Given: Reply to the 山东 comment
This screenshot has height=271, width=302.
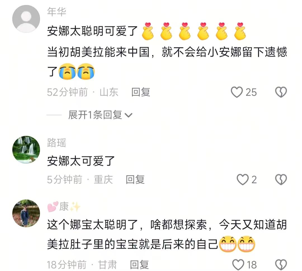Looking at the screenshot, I should (141, 92).
